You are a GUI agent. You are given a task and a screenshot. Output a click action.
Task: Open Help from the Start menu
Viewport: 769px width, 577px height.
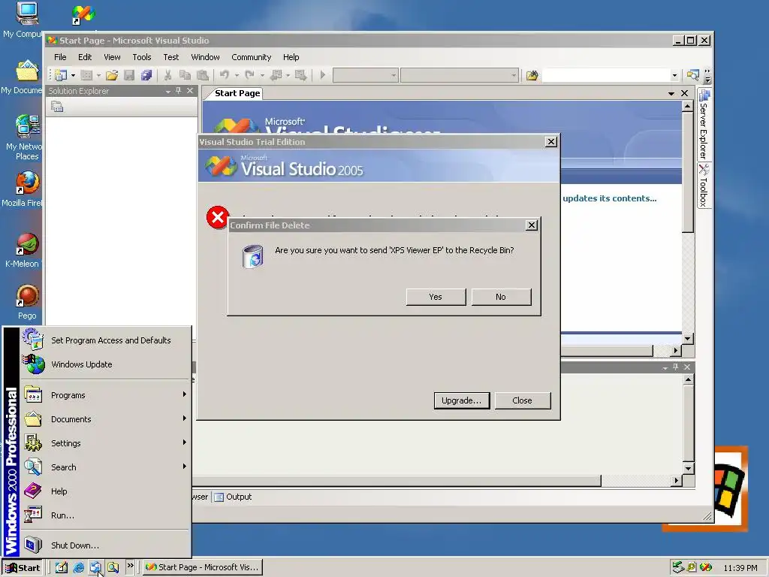[x=105, y=491]
